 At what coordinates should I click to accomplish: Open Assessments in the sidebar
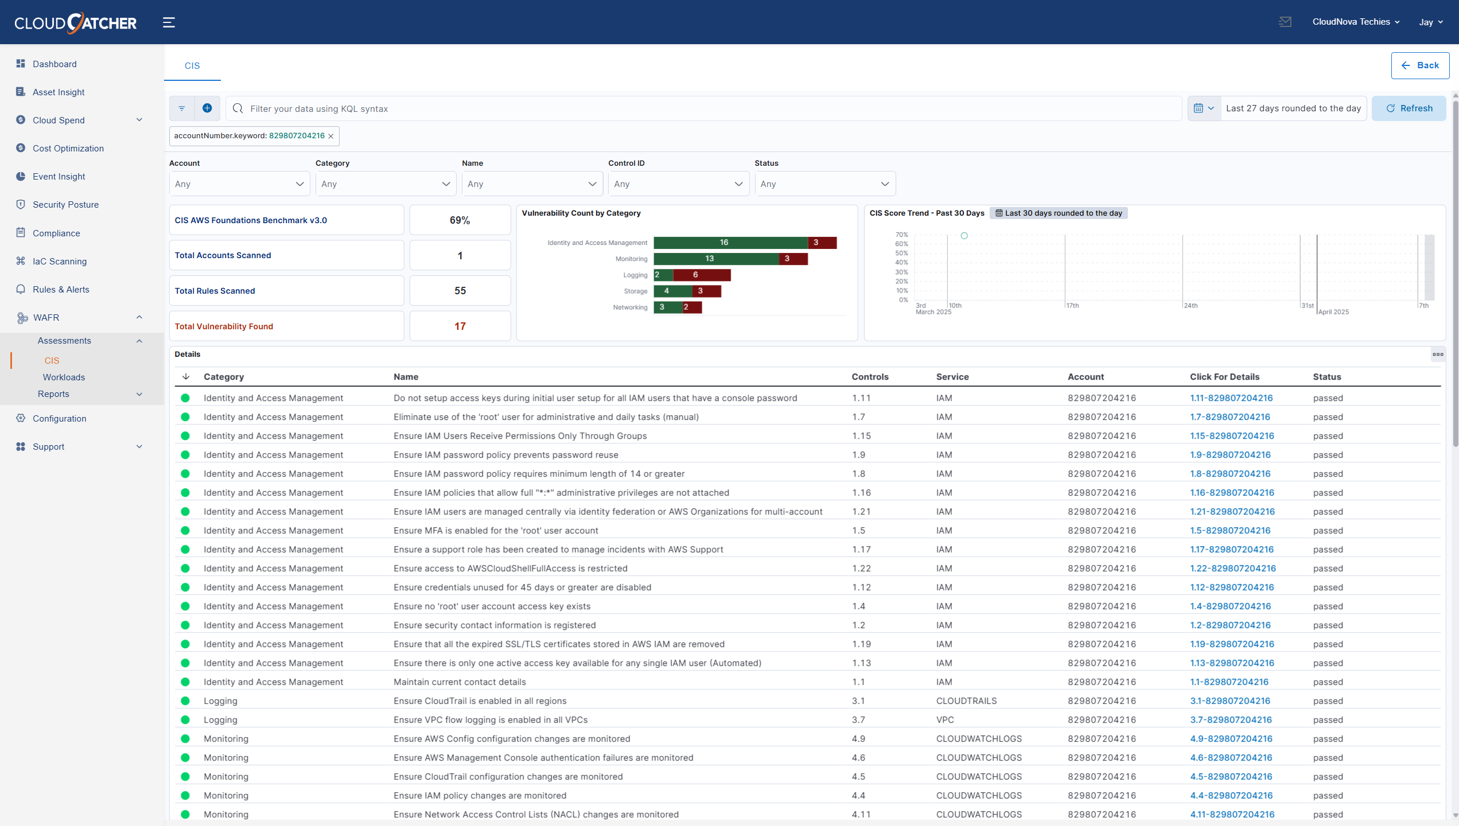click(x=64, y=341)
